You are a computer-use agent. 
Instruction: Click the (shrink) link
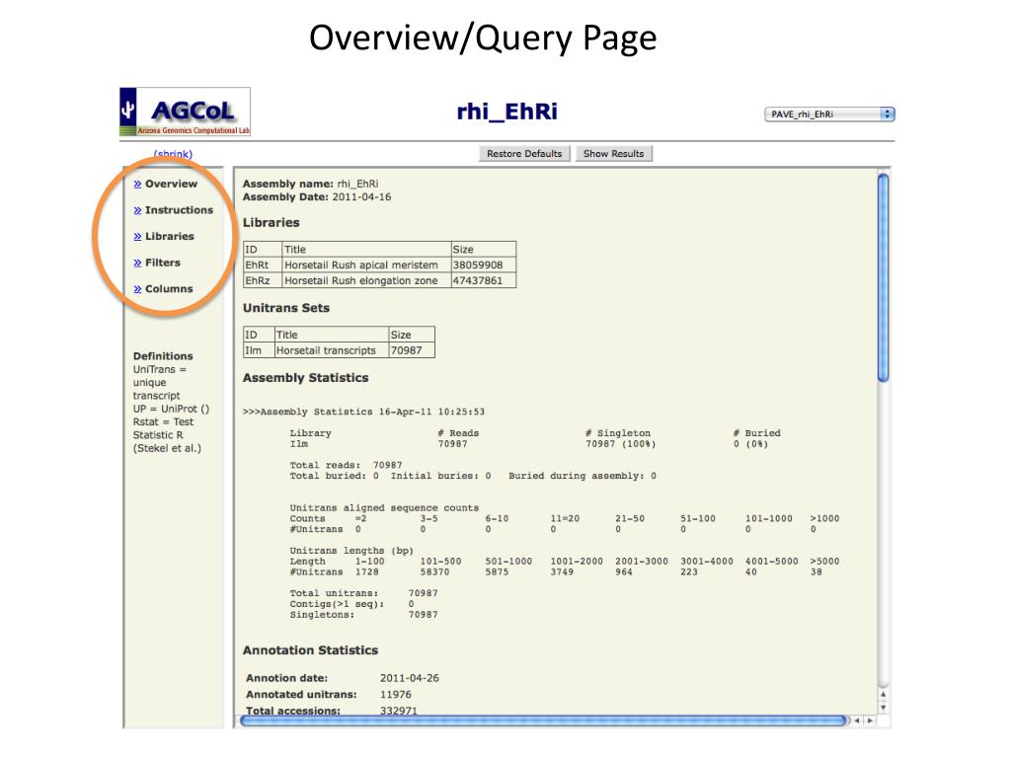click(x=173, y=154)
